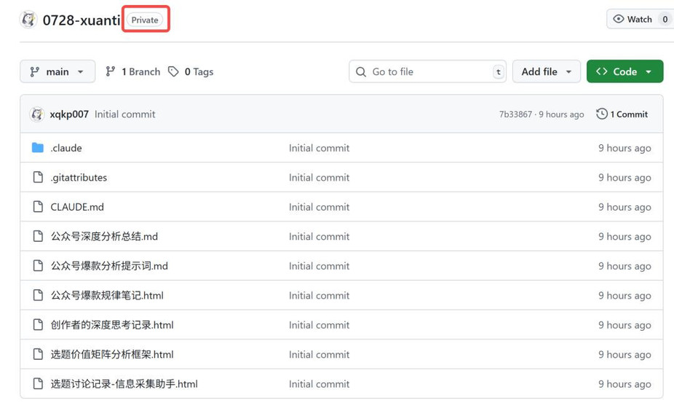The width and height of the screenshot is (674, 408).
Task: Open file 公众号深度分析总结.md
Action: click(x=104, y=236)
